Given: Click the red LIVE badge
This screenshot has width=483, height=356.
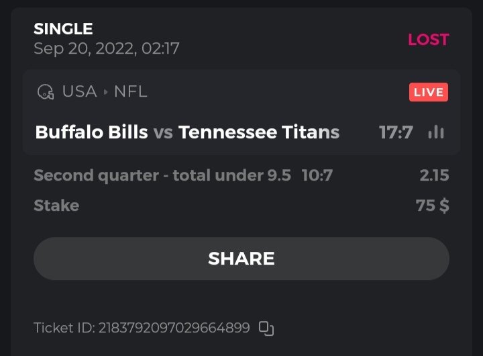Looking at the screenshot, I should (428, 92).
